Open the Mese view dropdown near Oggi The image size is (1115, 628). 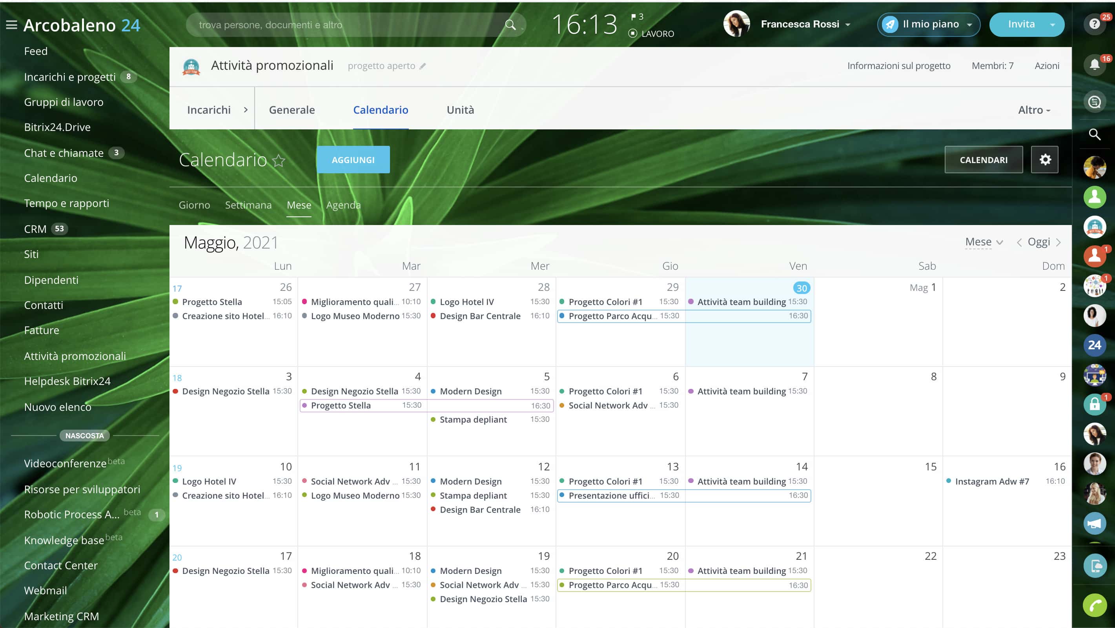tap(984, 242)
